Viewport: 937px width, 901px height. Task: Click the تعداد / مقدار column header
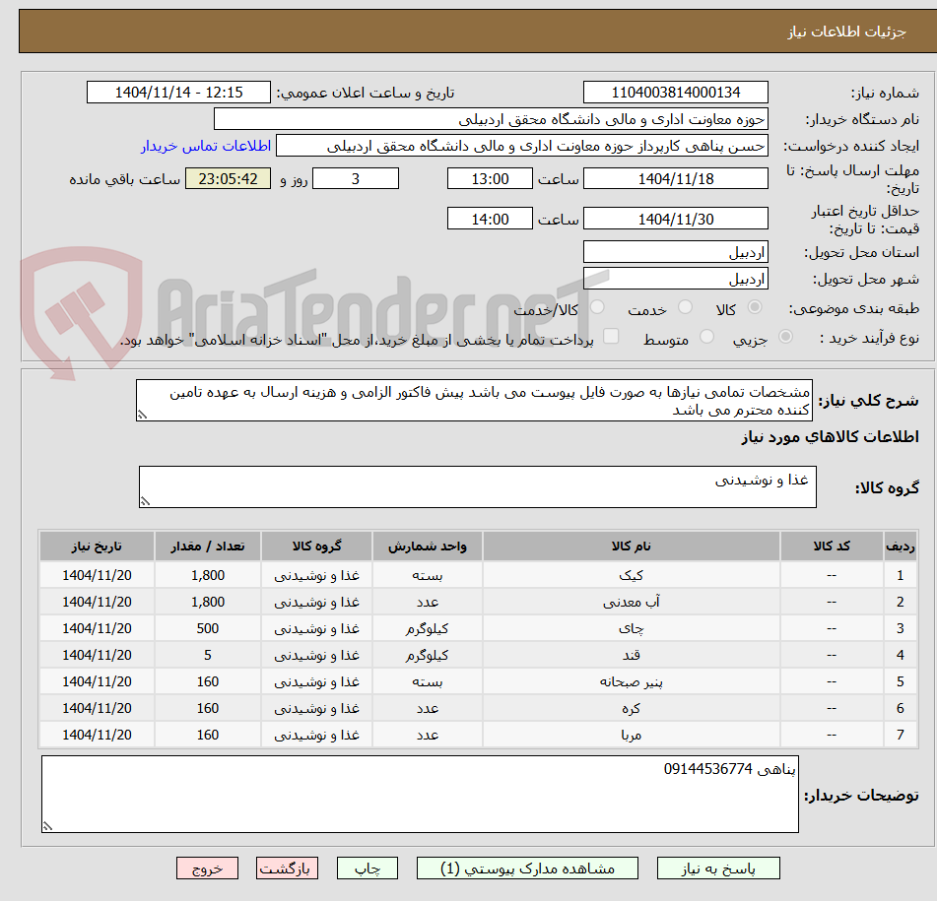point(207,547)
